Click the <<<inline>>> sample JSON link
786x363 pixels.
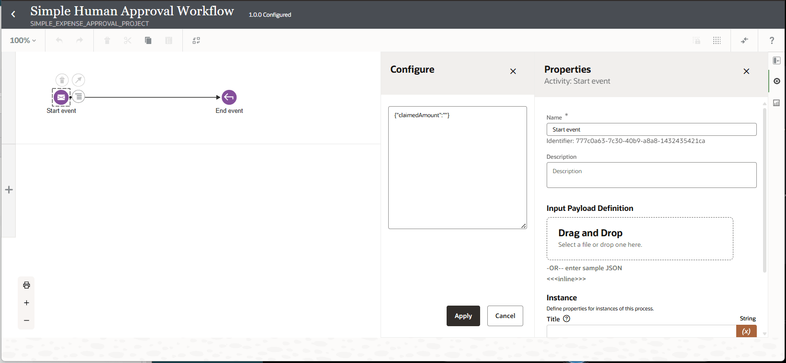click(566, 279)
